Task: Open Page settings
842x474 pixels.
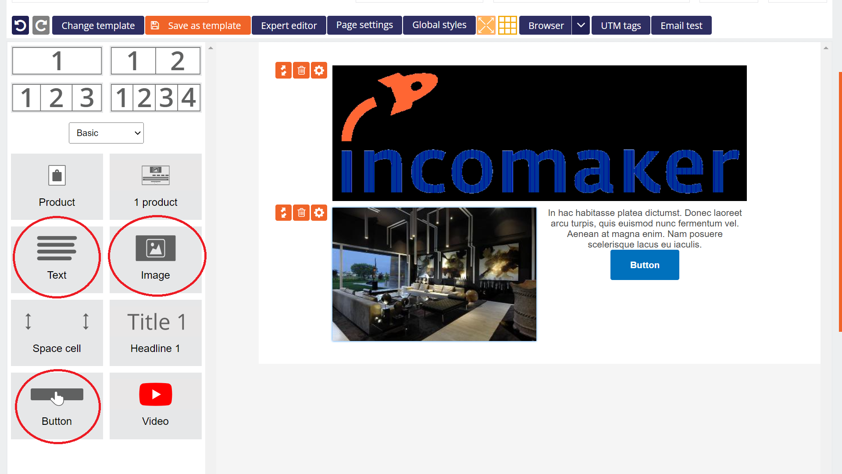Action: 364,25
